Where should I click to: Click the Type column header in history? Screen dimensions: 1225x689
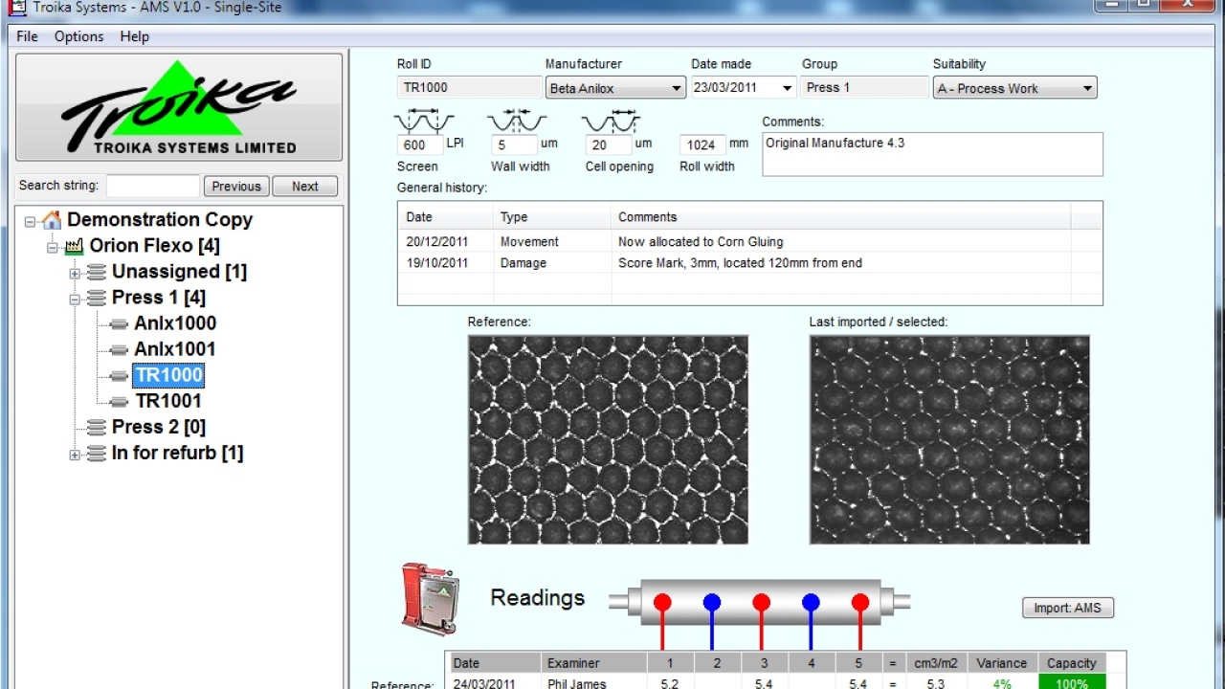pos(552,217)
